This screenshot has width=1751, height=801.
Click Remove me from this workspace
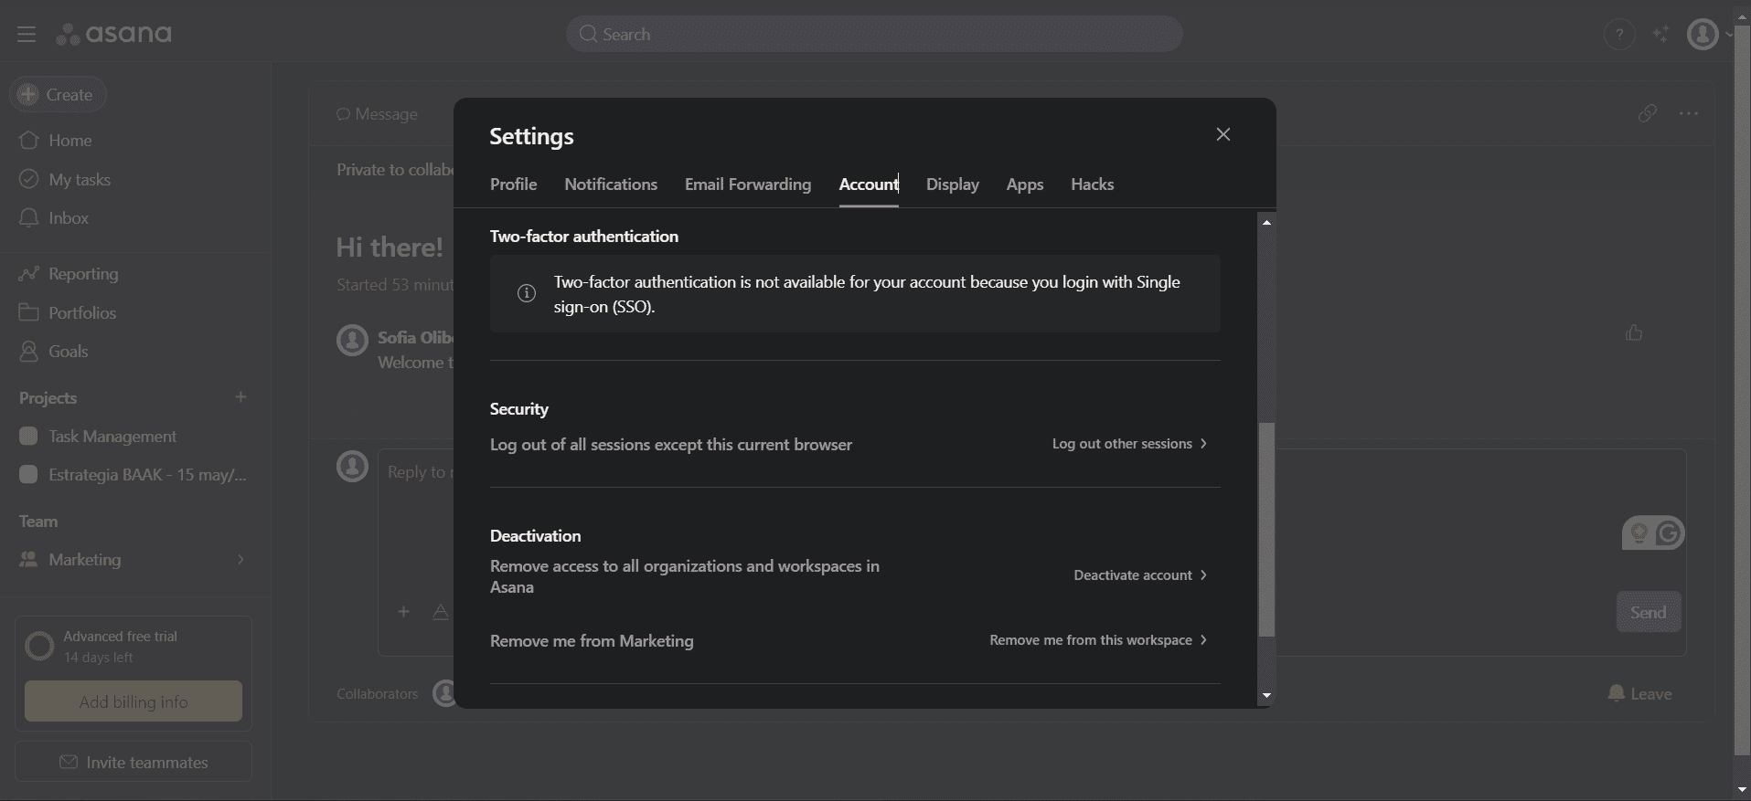[1098, 640]
